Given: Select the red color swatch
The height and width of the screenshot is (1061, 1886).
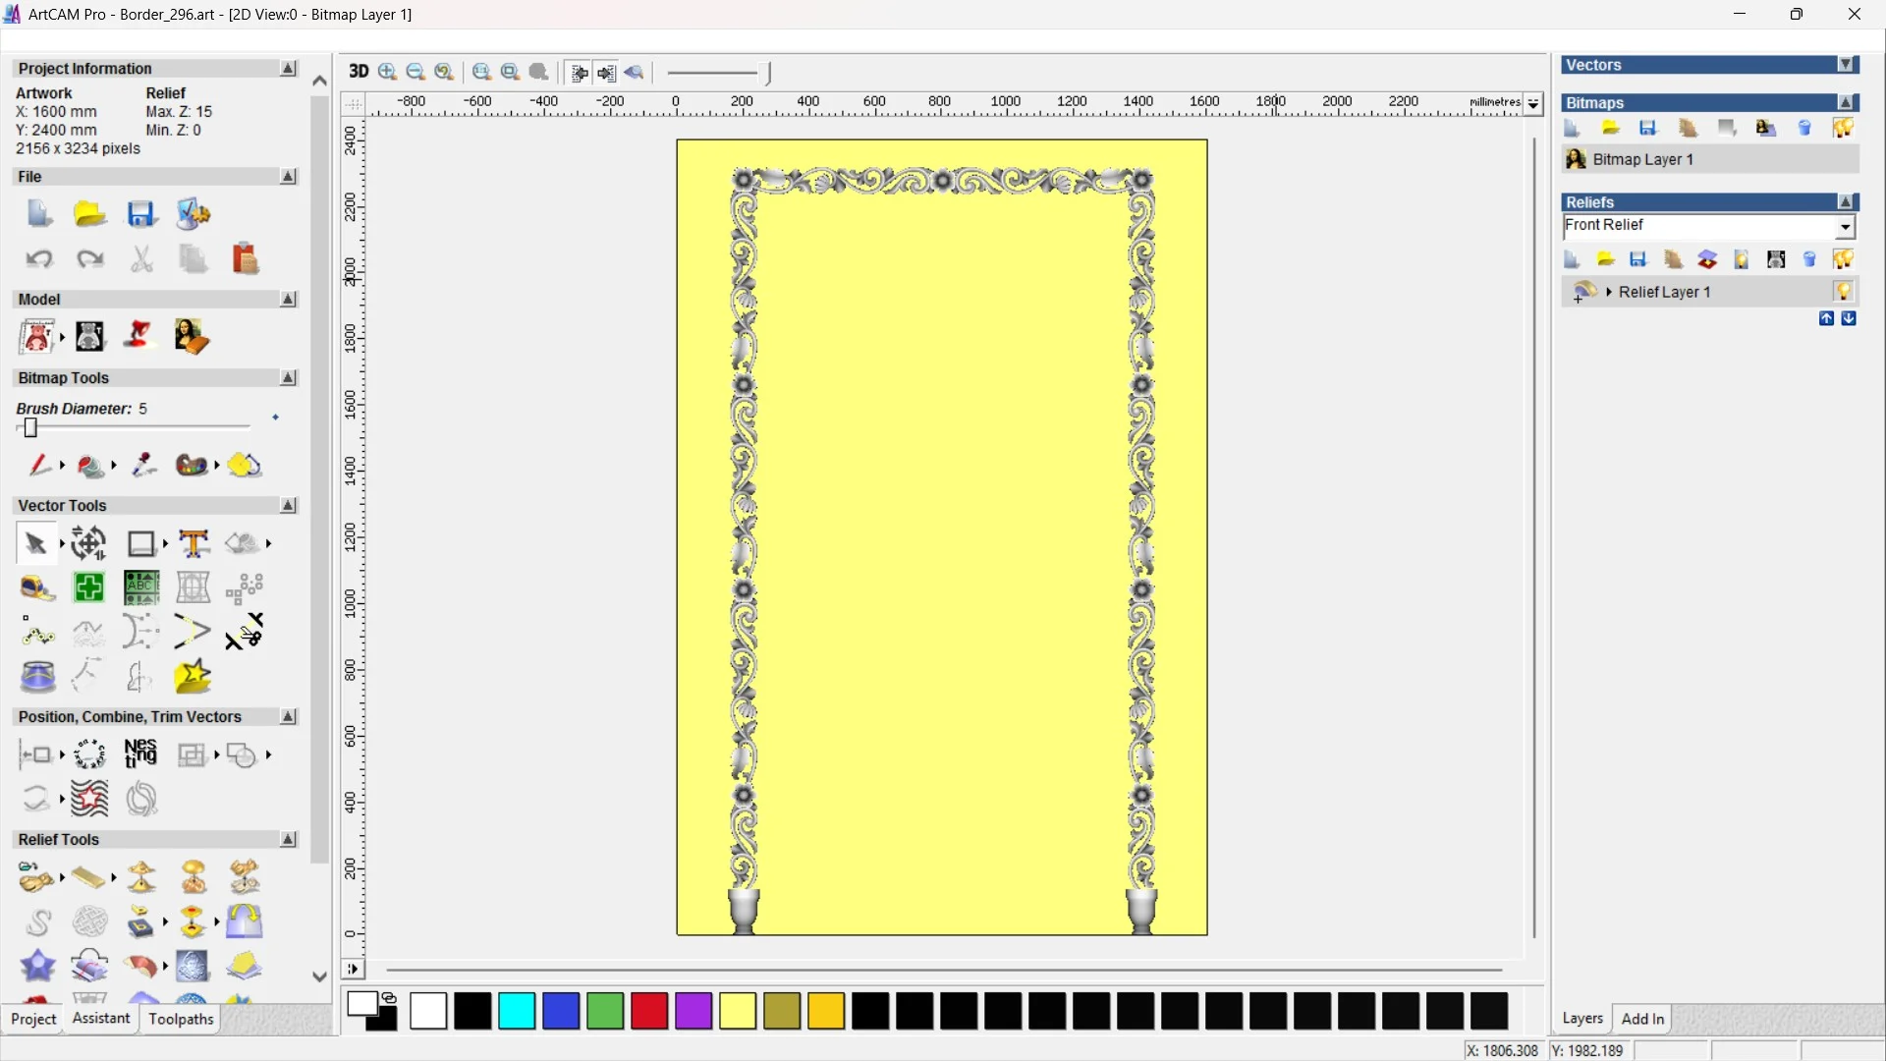Looking at the screenshot, I should pyautogui.click(x=648, y=1011).
